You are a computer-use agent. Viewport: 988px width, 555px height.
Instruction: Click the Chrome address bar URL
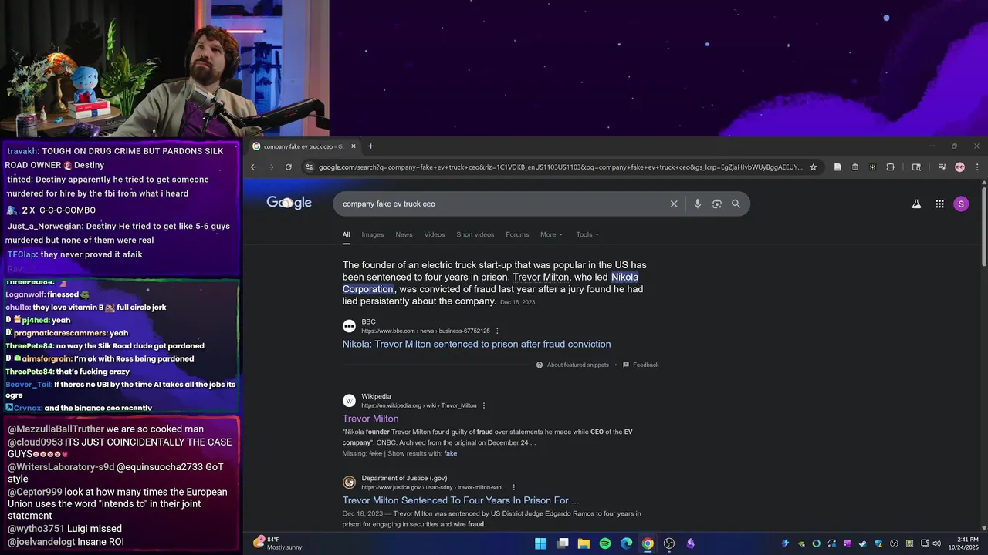click(x=560, y=166)
